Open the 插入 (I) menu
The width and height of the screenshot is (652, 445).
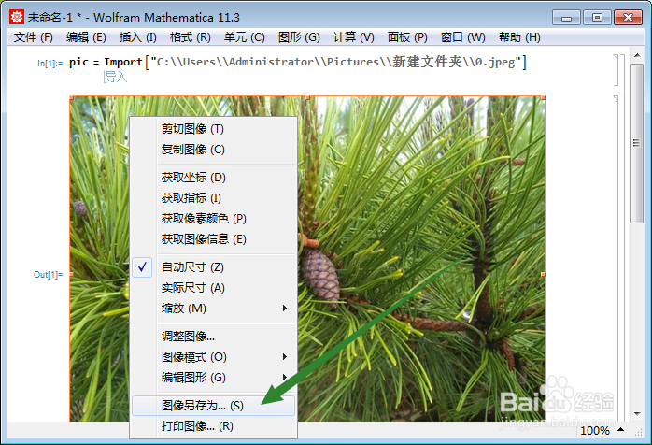(137, 37)
